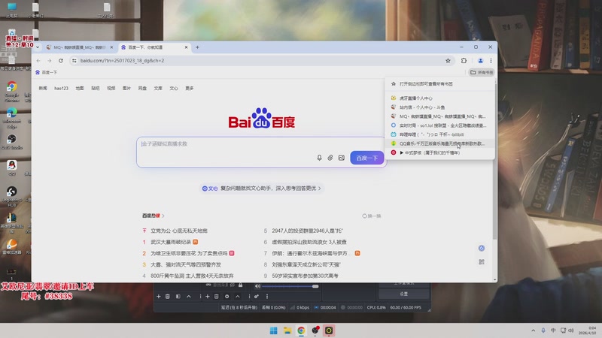Open the 虎牙直播个人中心 bookmark
The height and width of the screenshot is (338, 602).
click(440, 98)
